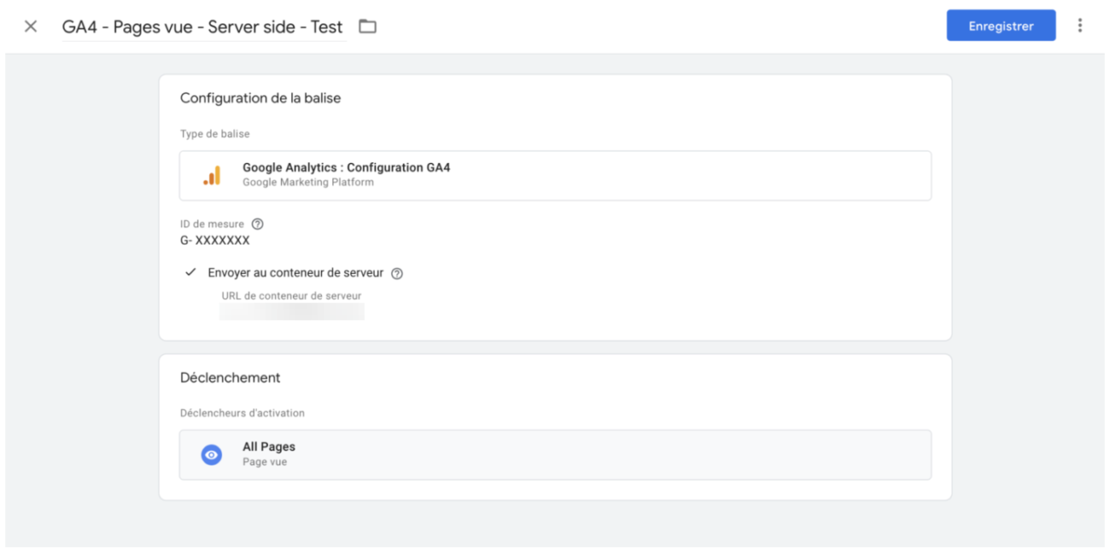This screenshot has height=548, width=1110.
Task: Click the Déclencheurs d'activation label
Action: pyautogui.click(x=242, y=414)
